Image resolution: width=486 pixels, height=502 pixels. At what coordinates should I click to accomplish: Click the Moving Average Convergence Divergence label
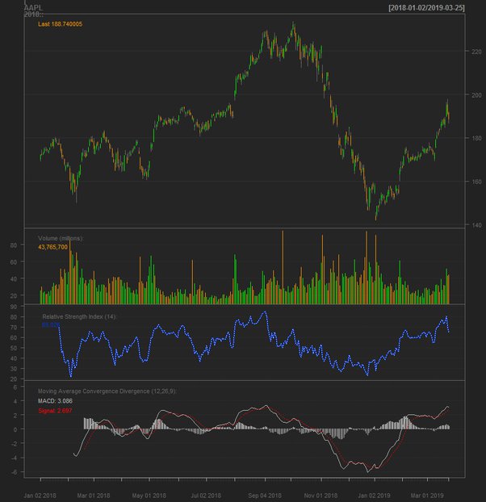(107, 391)
